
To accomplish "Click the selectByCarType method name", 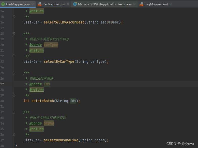I will (x=59, y=62).
